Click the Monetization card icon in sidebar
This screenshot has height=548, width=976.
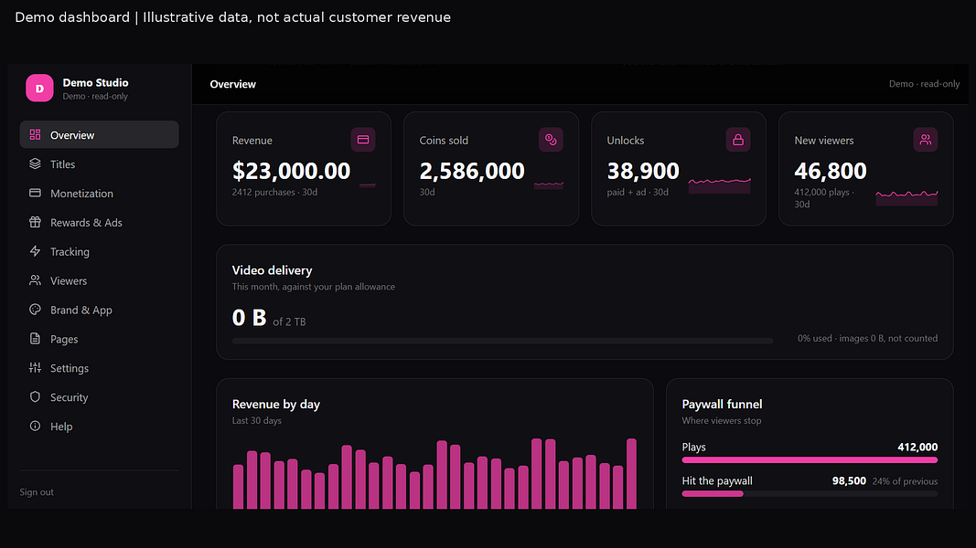[x=35, y=194]
